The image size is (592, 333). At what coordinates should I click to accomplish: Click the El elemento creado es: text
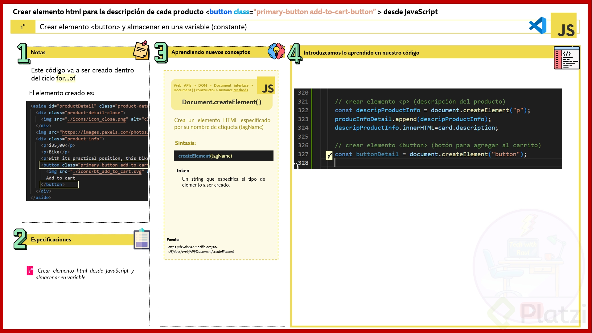pos(62,93)
